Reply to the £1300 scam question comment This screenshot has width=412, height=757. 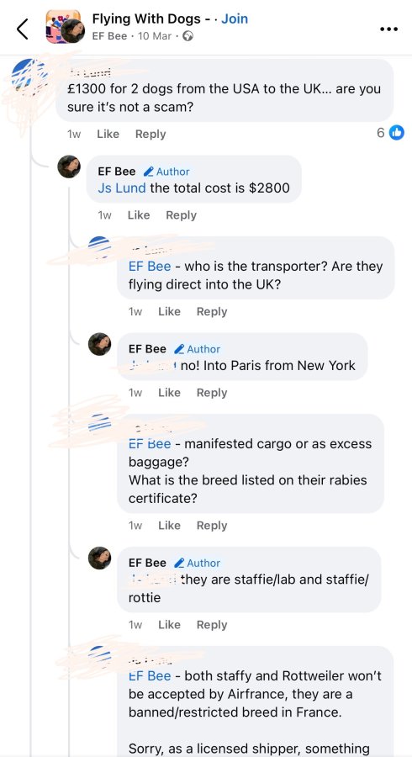pyautogui.click(x=151, y=135)
